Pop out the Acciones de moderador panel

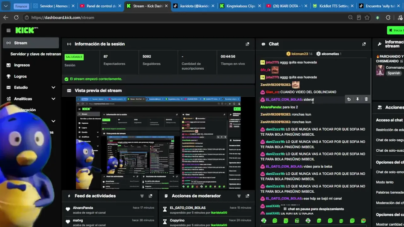point(247,196)
